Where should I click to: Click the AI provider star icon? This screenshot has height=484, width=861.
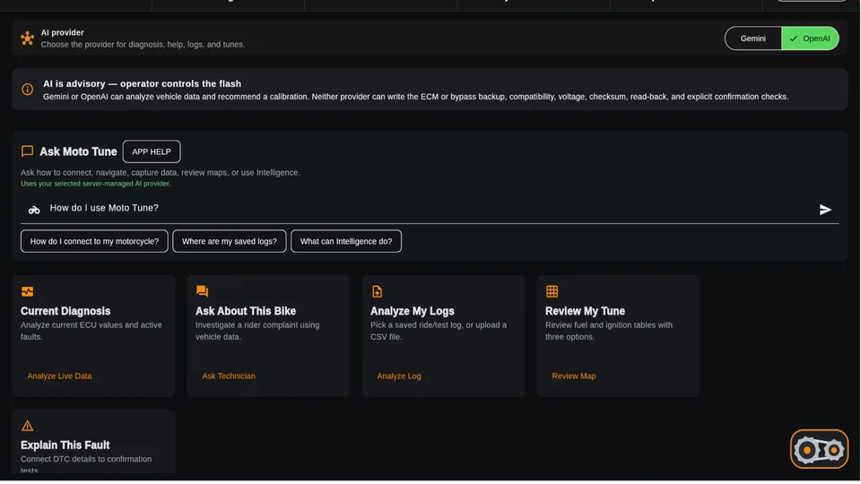[27, 38]
